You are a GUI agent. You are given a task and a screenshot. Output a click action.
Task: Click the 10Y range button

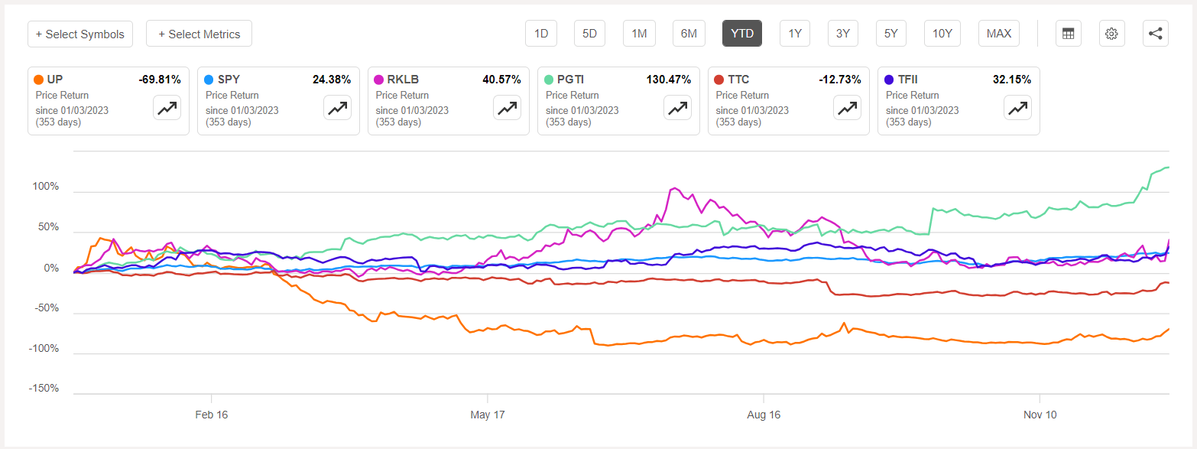tap(942, 33)
